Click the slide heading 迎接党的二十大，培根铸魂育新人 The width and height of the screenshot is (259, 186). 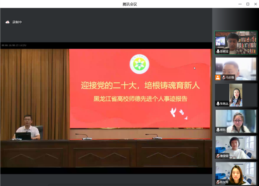point(140,85)
